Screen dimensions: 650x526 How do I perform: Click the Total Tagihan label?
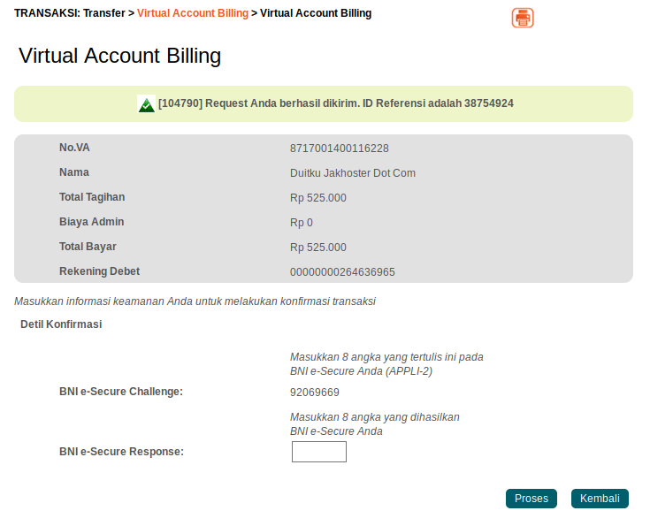click(x=92, y=197)
